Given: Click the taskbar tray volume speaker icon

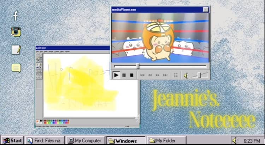Looking at the screenshot, I should coord(235,140).
